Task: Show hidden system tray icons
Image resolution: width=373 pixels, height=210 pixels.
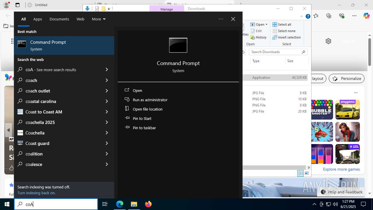Action: point(314,204)
